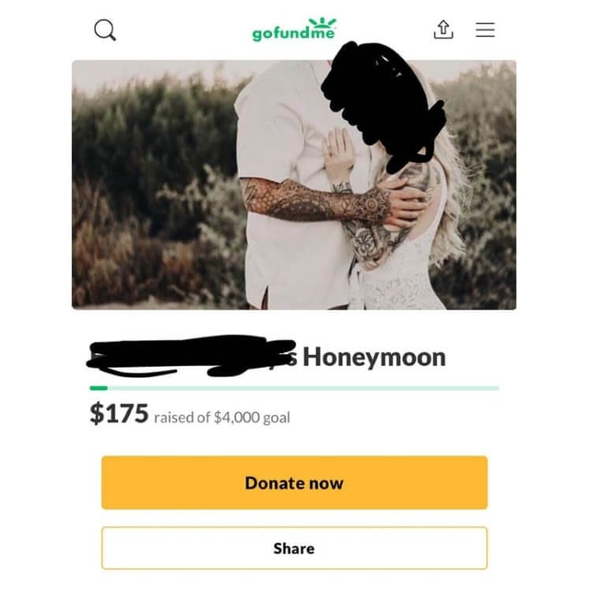
Task: Click the white Share button below Donate
Action: coord(295,548)
